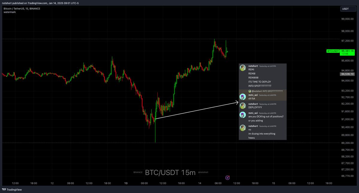Click the 87,250.00 price axis label
Image resolution: width=359 pixels, height=193 pixels.
[x=347, y=170]
